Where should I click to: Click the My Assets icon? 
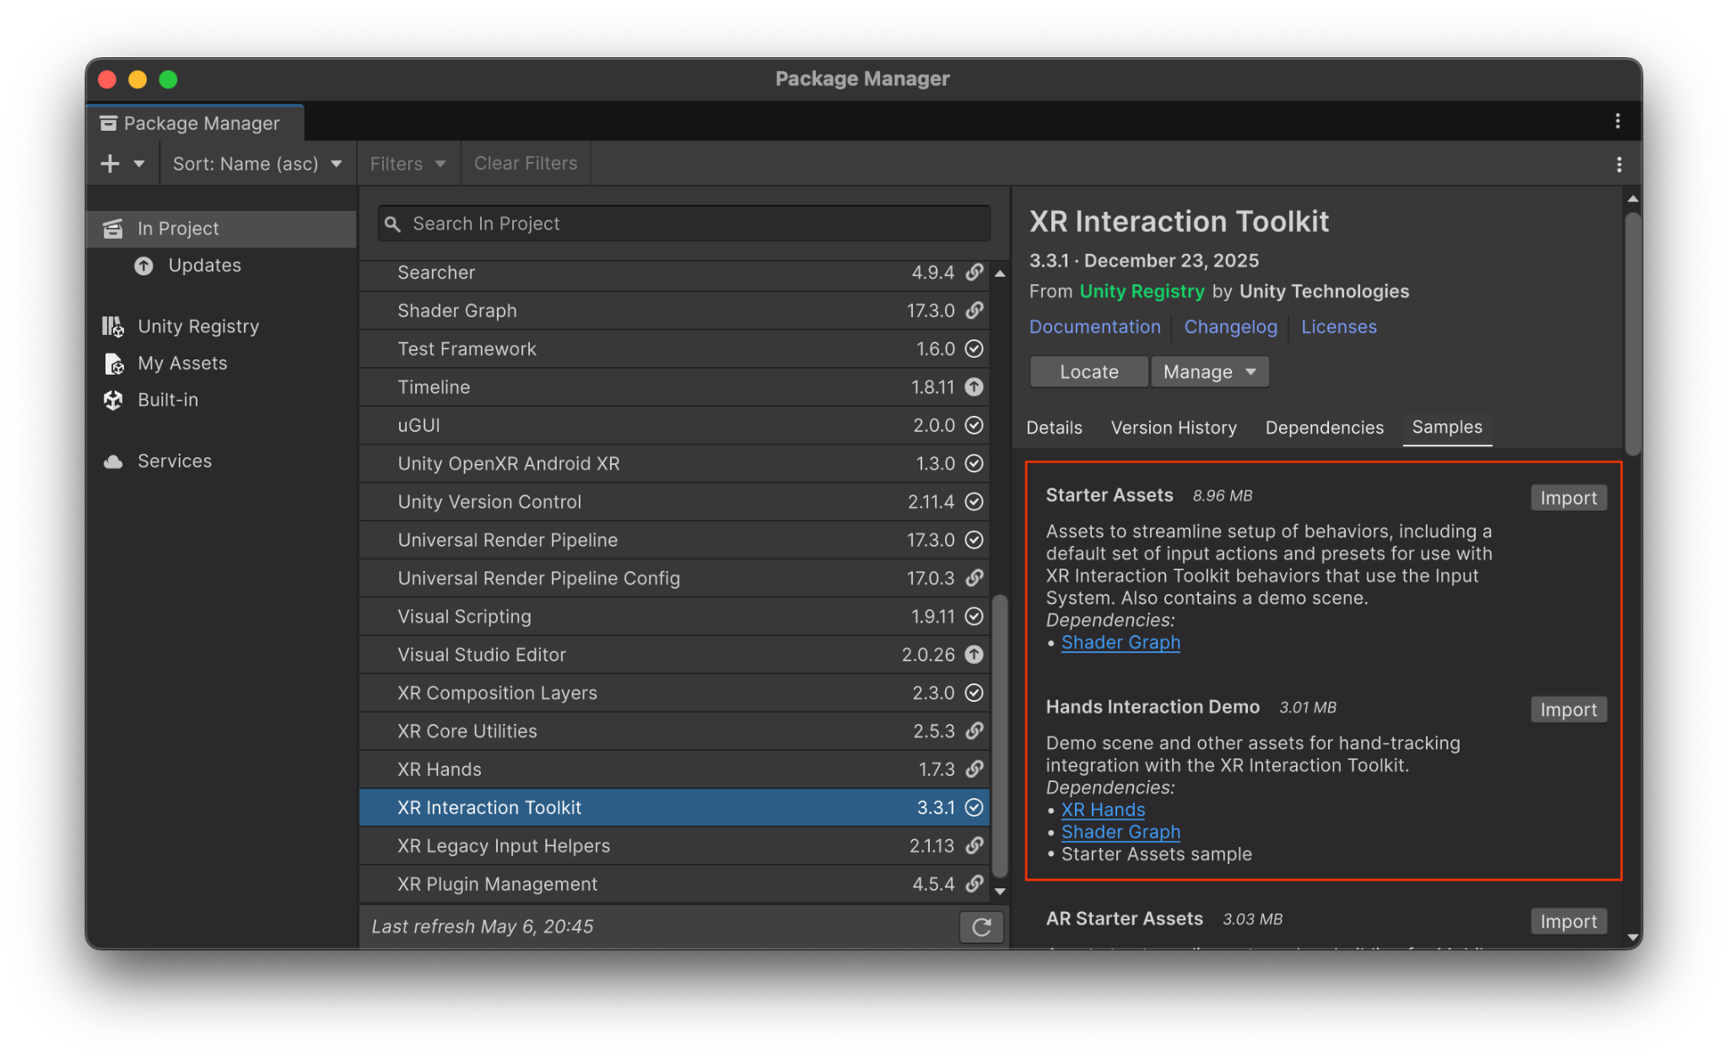(113, 364)
